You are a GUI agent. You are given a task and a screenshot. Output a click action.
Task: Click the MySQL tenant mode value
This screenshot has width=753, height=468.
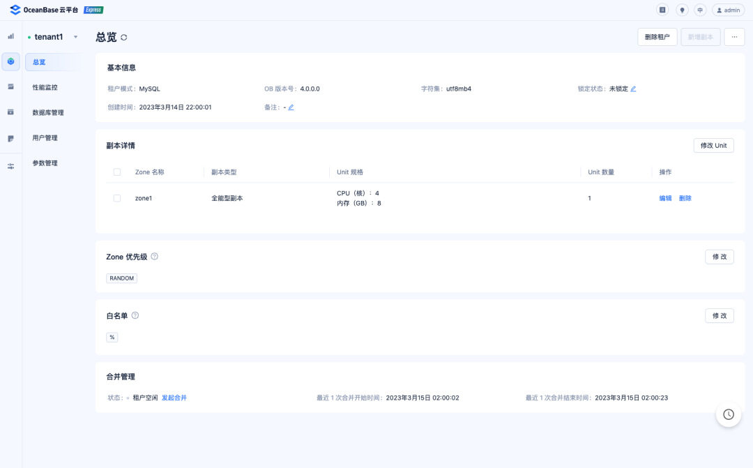[x=149, y=89]
